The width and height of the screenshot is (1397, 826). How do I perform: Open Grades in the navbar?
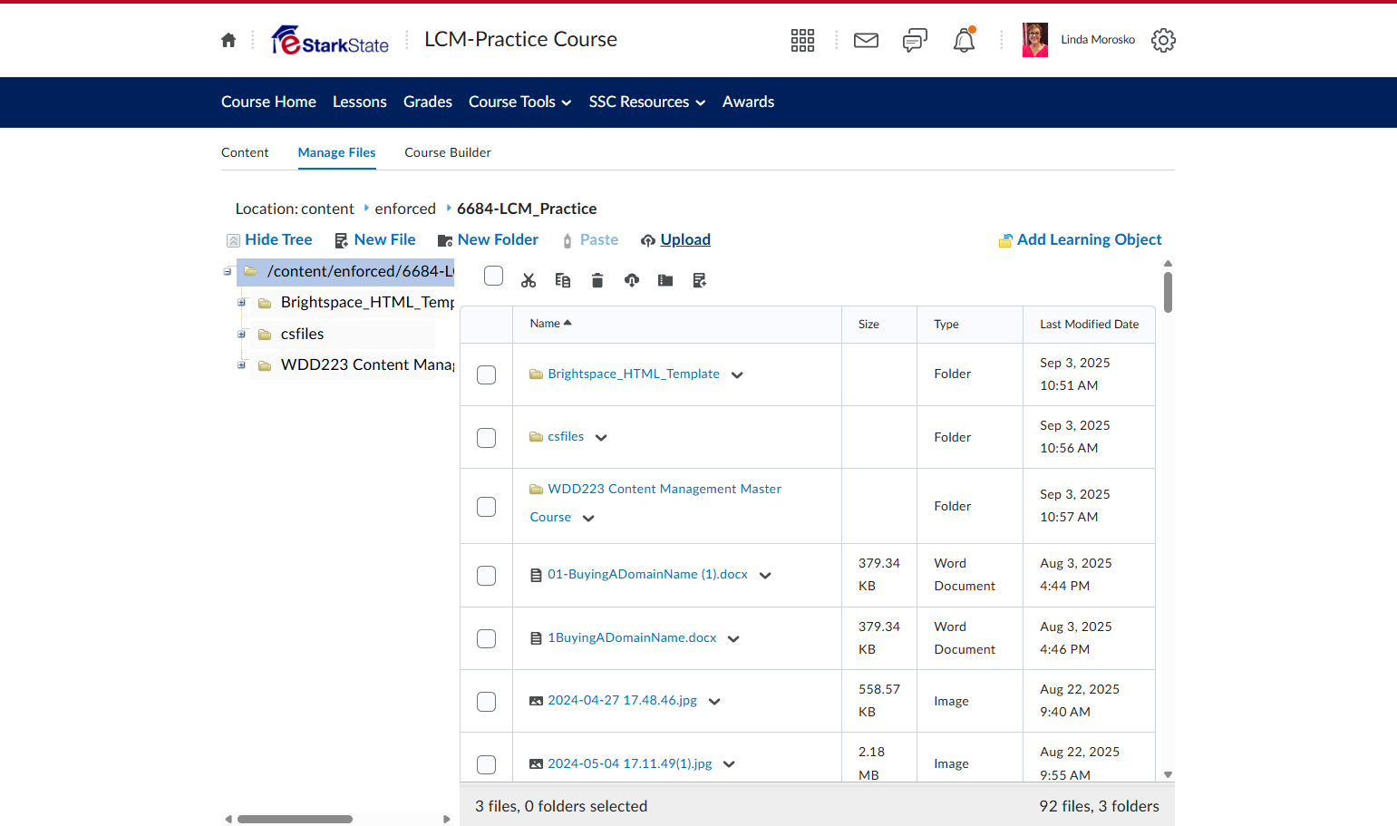[428, 102]
